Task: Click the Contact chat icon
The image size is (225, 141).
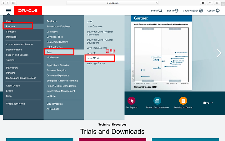Action: pyautogui.click(x=218, y=11)
